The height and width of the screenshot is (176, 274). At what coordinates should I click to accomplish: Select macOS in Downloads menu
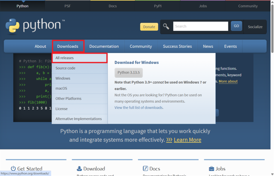click(x=80, y=88)
